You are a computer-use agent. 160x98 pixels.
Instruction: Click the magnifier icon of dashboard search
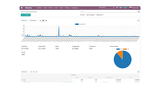pyautogui.click(x=139, y=12)
